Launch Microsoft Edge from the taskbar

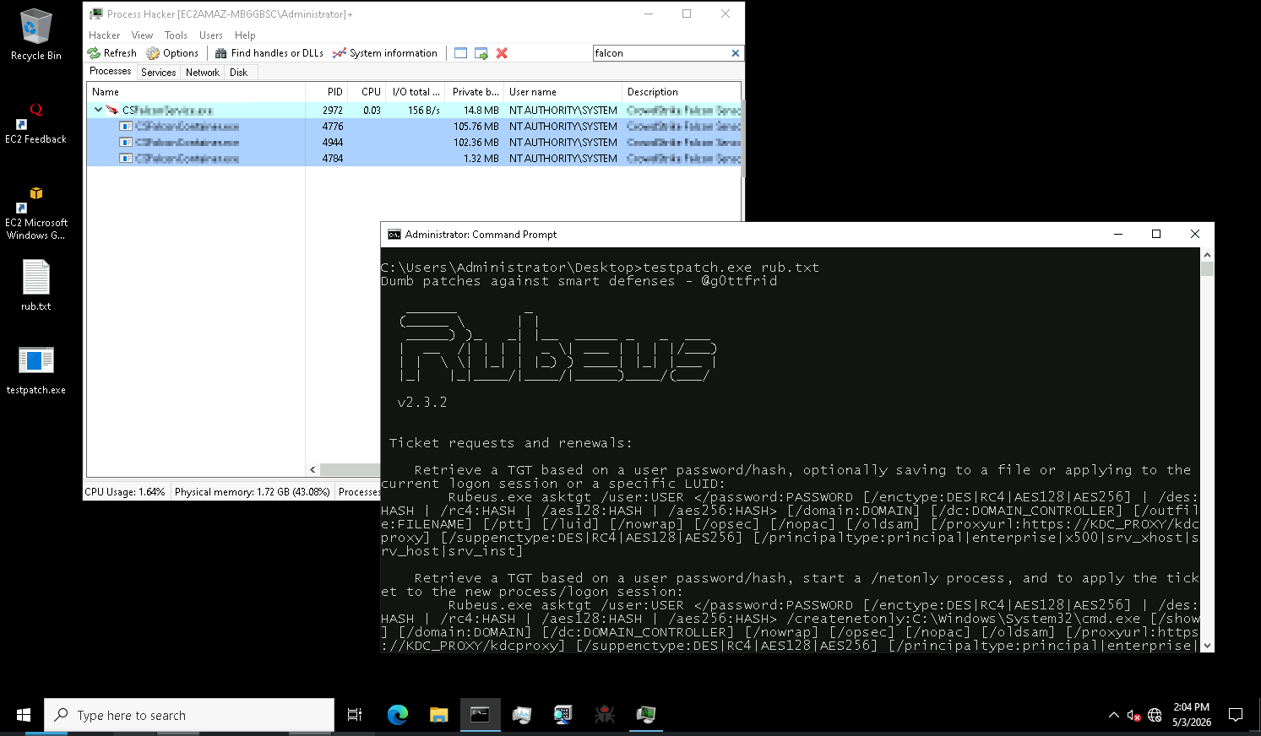(397, 715)
